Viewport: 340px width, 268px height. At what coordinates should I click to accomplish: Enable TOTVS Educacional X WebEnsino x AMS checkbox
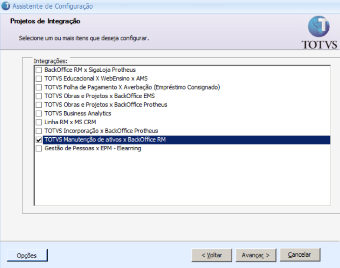[x=39, y=79]
